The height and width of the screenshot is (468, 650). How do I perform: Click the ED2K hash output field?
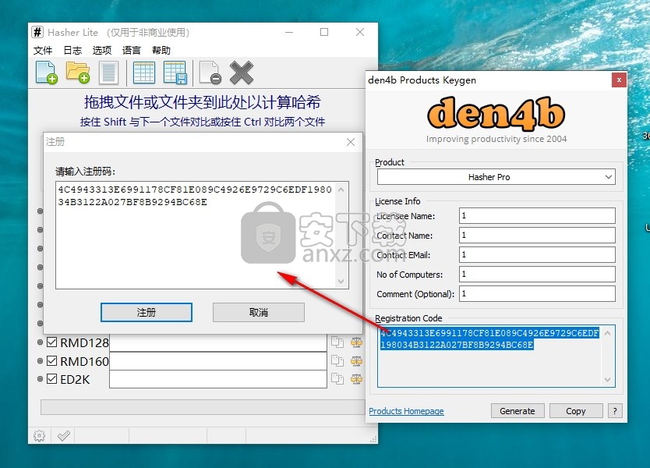click(x=218, y=379)
